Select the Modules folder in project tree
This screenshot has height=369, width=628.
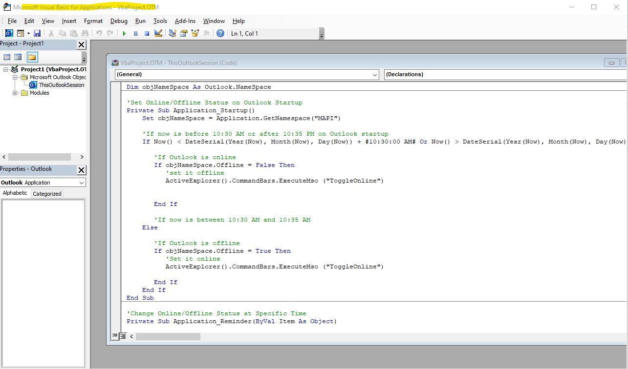click(39, 93)
